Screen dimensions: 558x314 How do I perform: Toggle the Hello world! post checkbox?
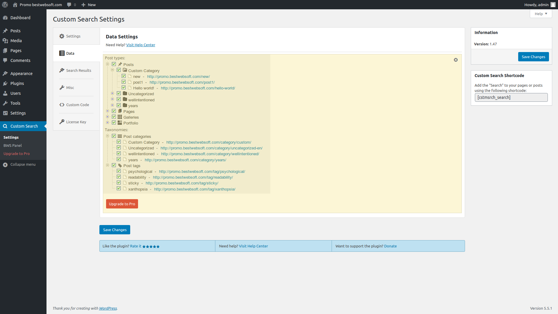coord(124,88)
